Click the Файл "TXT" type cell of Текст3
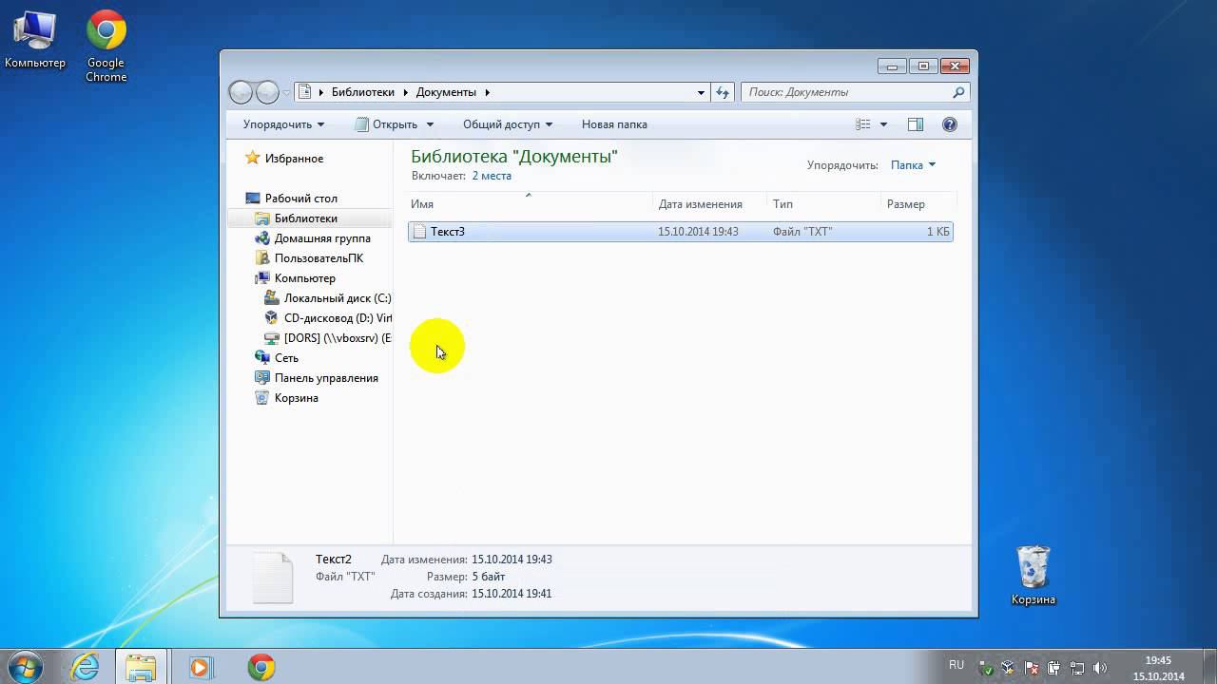The width and height of the screenshot is (1217, 684). tap(802, 232)
